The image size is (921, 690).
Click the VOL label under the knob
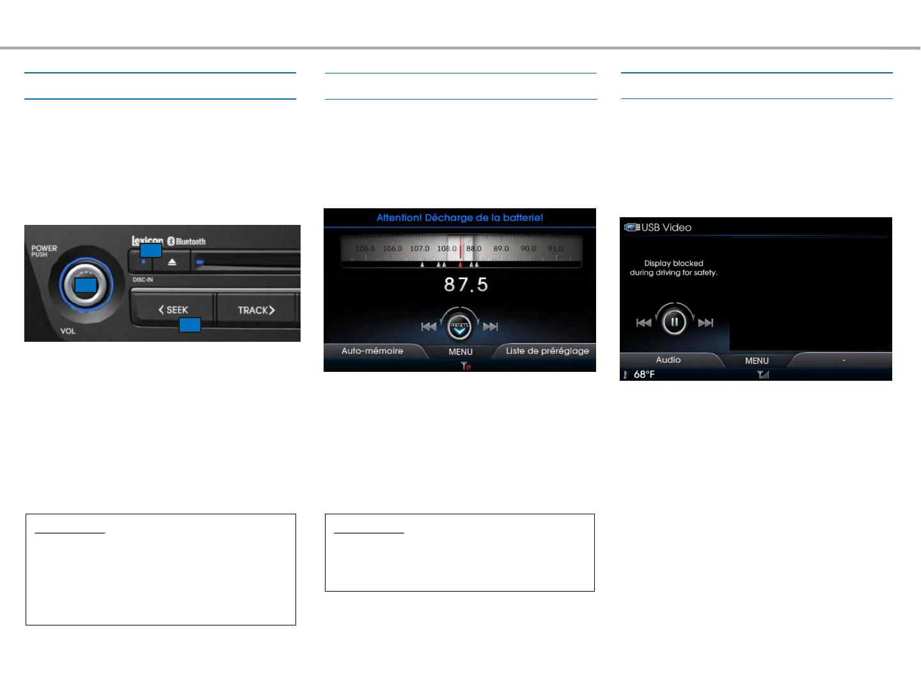coord(68,331)
